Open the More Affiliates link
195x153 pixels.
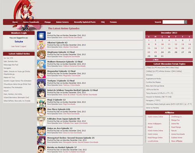pyautogui.click(x=177, y=141)
